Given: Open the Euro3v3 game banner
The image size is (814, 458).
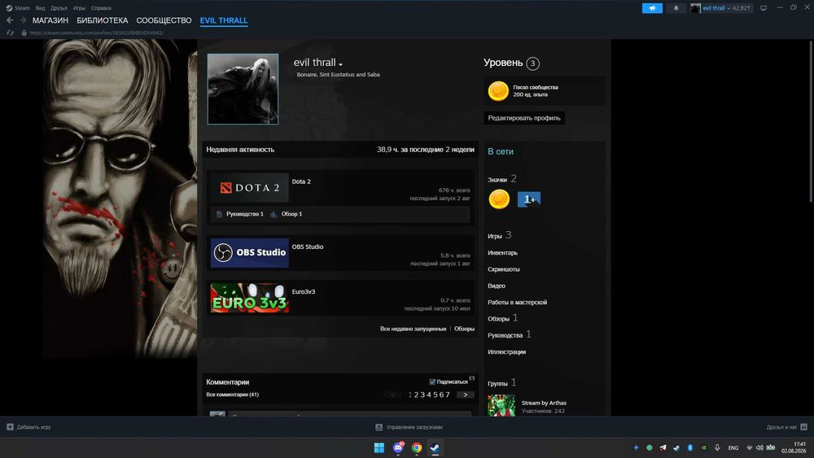Looking at the screenshot, I should click(x=250, y=298).
